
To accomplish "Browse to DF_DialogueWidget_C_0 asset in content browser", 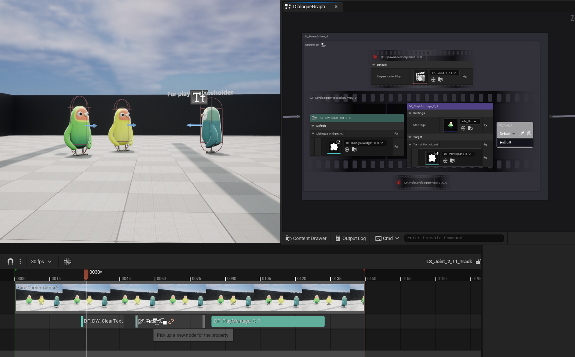I will pos(355,150).
